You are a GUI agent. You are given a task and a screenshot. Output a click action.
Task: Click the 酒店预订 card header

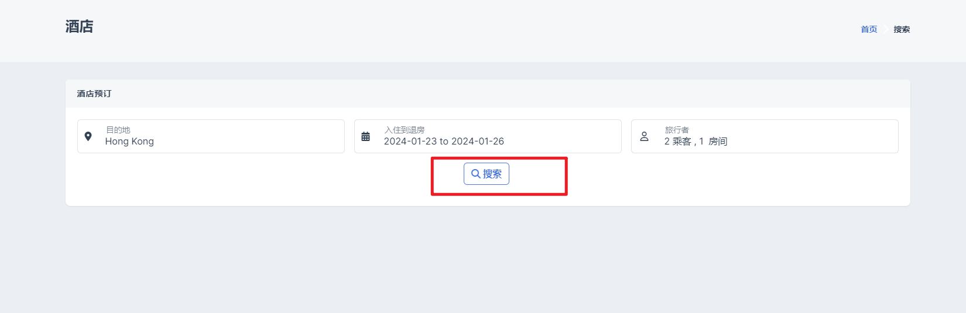click(94, 94)
